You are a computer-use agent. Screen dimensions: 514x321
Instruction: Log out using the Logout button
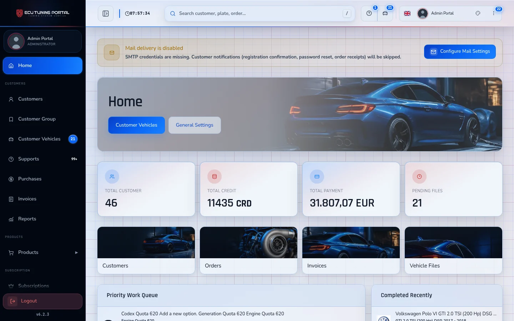point(43,301)
